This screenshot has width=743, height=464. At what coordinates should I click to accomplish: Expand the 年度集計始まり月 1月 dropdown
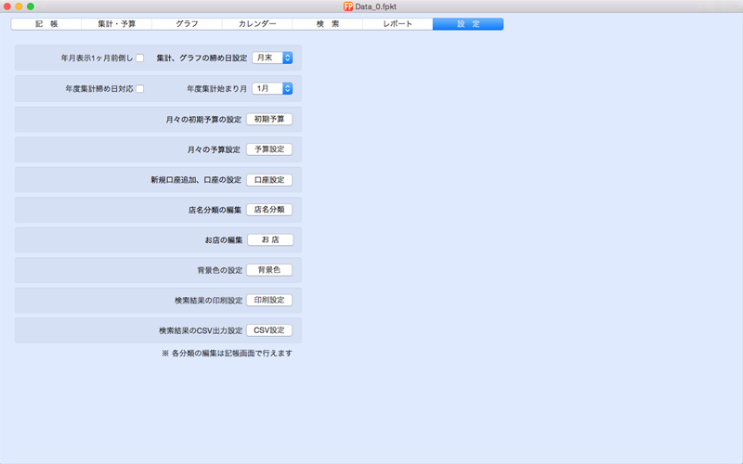[x=273, y=88]
